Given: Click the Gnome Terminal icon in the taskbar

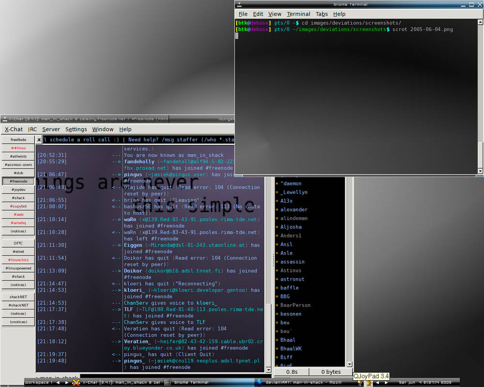Looking at the screenshot, I should [167, 382].
